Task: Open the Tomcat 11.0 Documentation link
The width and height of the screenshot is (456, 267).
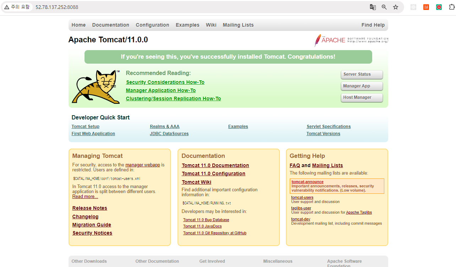Action: 215,165
